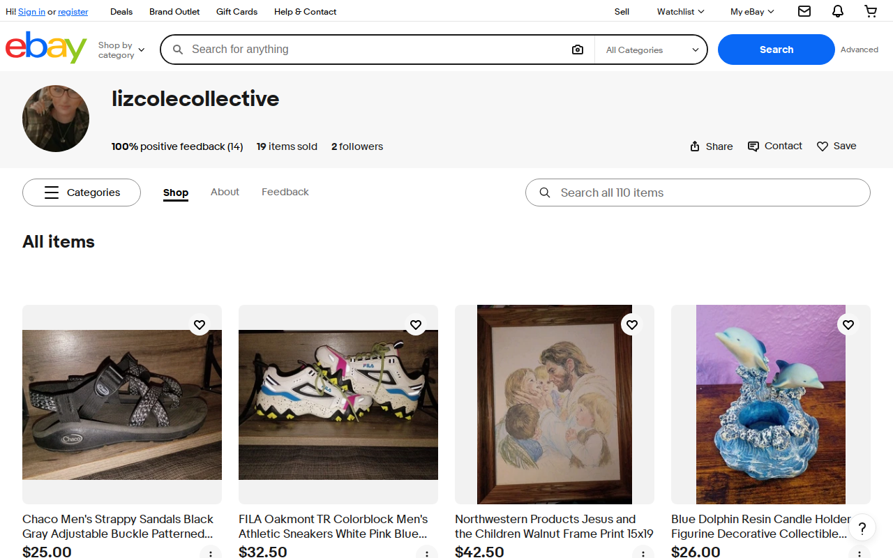Go to eBay home via logo

46,47
